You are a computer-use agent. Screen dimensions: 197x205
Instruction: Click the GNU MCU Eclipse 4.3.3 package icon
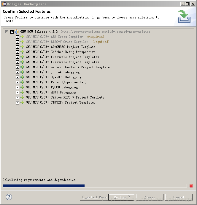[17, 32]
